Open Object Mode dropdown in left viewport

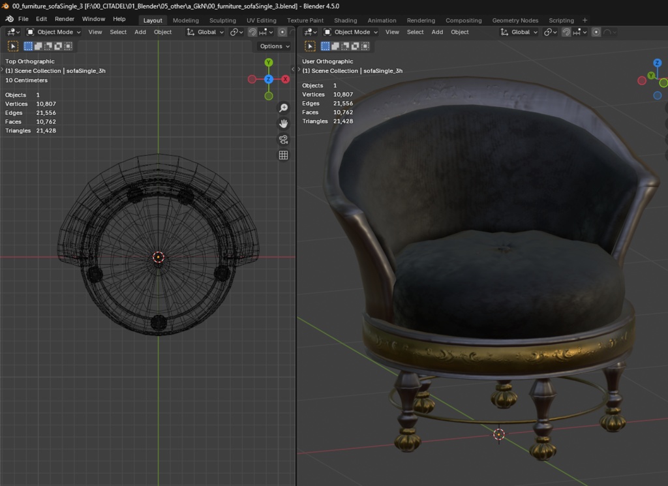(53, 32)
